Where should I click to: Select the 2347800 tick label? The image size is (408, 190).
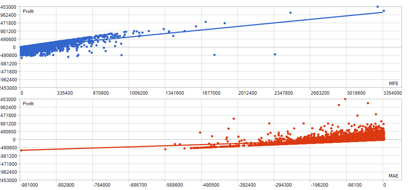point(284,93)
